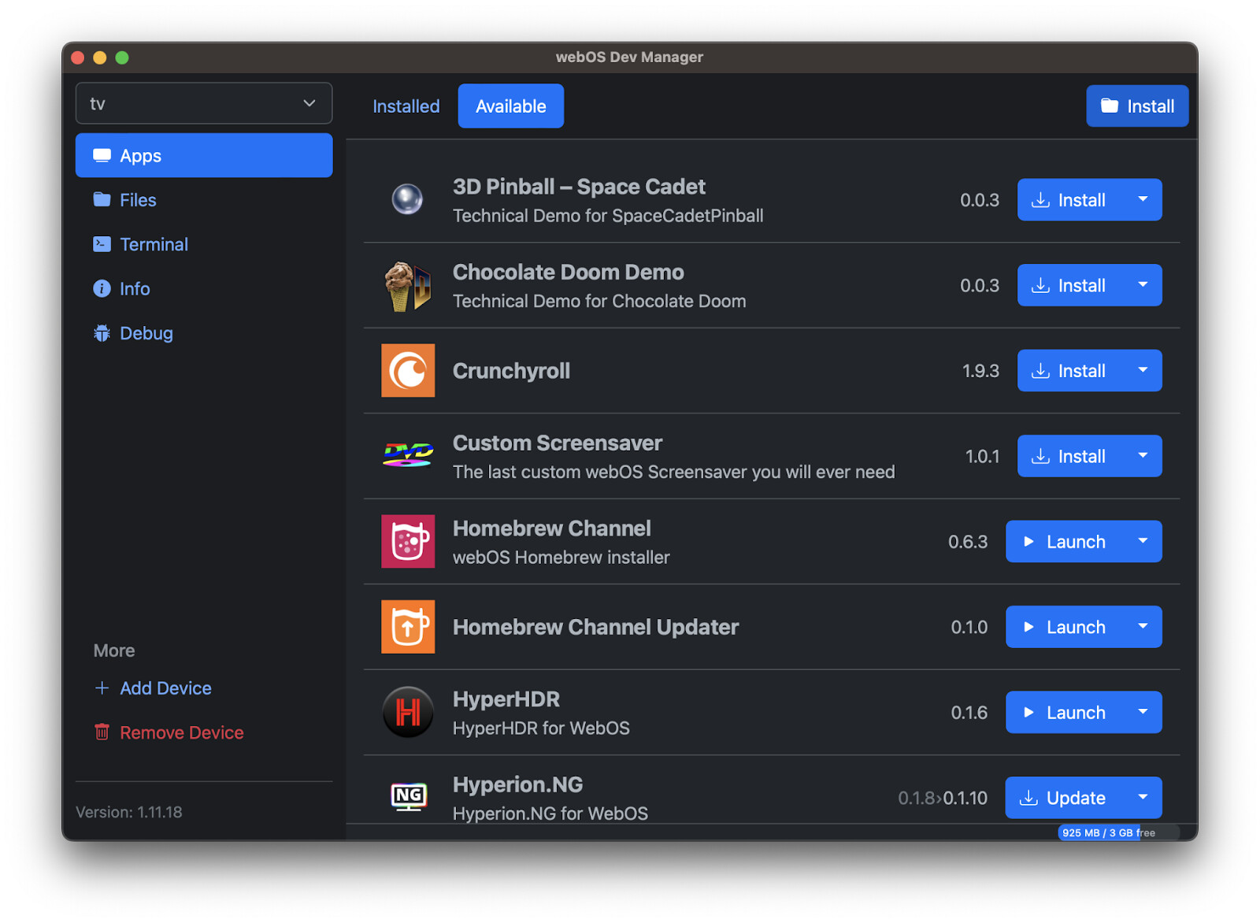This screenshot has width=1260, height=923.
Task: Launch the Homebrew Channel app
Action: [1065, 542]
